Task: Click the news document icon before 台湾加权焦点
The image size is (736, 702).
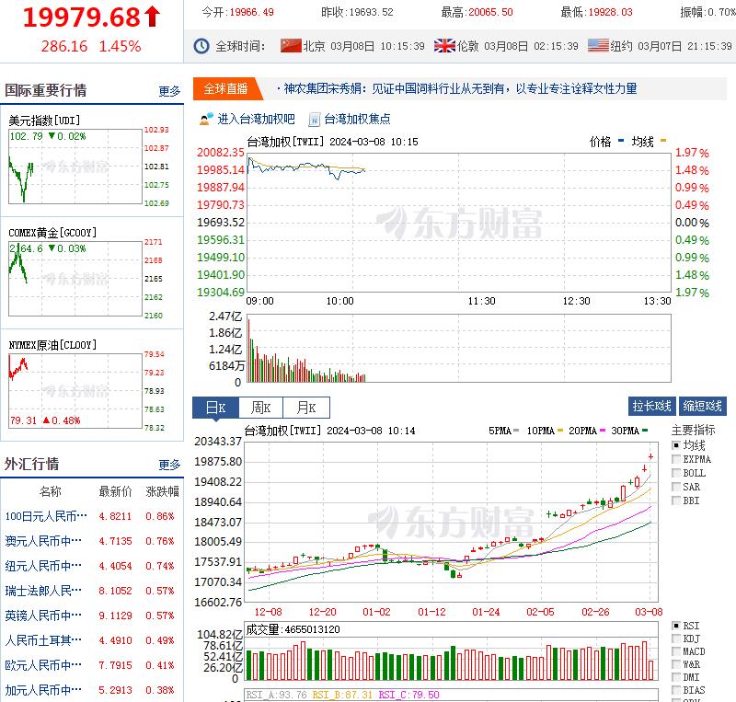Action: pyautogui.click(x=314, y=120)
